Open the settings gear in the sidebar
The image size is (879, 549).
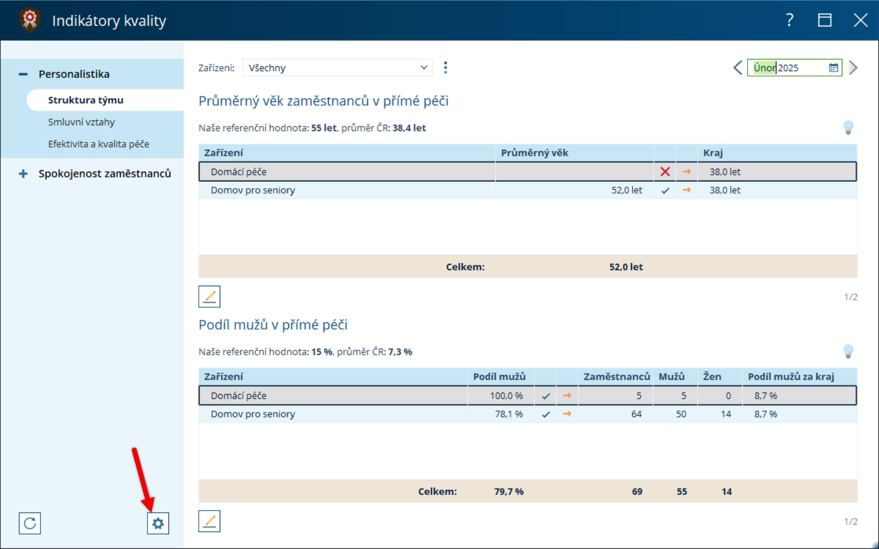[x=158, y=523]
